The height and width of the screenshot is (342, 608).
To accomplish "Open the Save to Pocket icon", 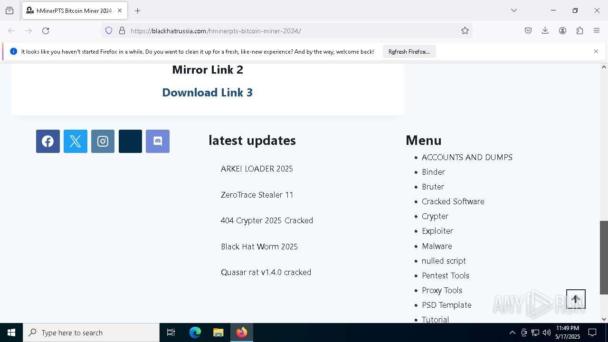I will tap(528, 31).
